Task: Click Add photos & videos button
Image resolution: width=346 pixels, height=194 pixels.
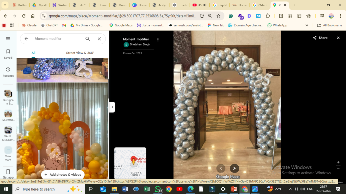Action: (x=63, y=175)
